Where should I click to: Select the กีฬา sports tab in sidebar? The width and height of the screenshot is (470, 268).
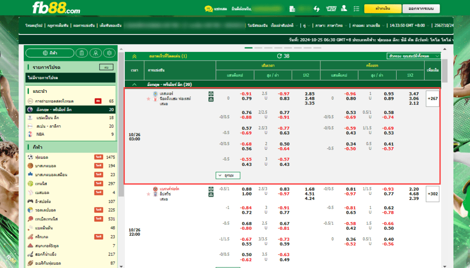[50, 53]
